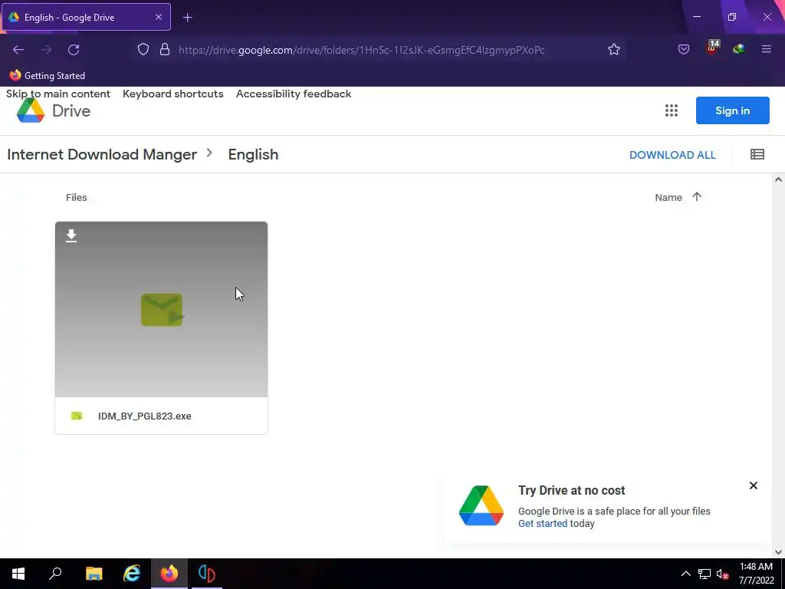The image size is (785, 589).
Task: Bookmark this page with the star icon
Action: coord(614,49)
